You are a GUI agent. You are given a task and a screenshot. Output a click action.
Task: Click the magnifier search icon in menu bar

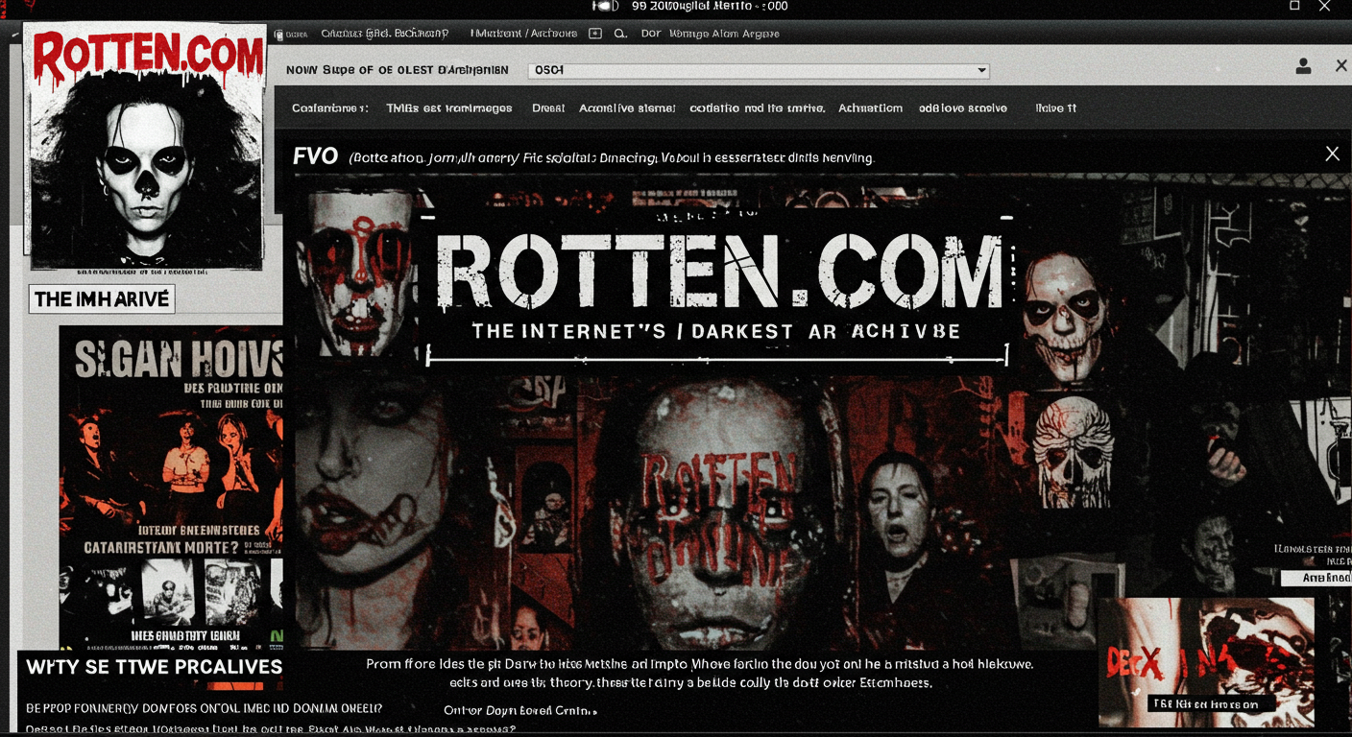(x=620, y=34)
